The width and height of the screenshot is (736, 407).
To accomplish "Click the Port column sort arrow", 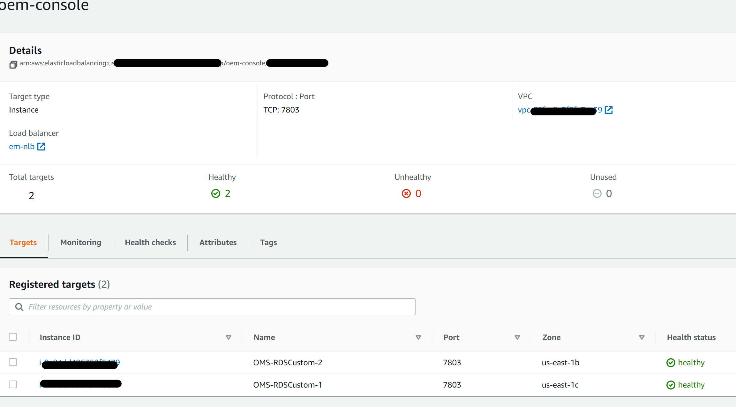I will [517, 338].
